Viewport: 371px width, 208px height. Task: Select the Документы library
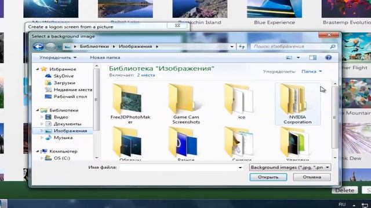(67, 124)
